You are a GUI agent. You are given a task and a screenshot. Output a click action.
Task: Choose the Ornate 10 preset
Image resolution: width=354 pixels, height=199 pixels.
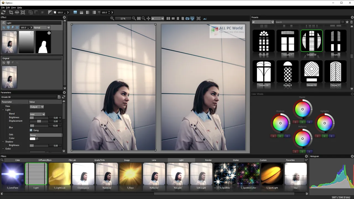(x=311, y=72)
